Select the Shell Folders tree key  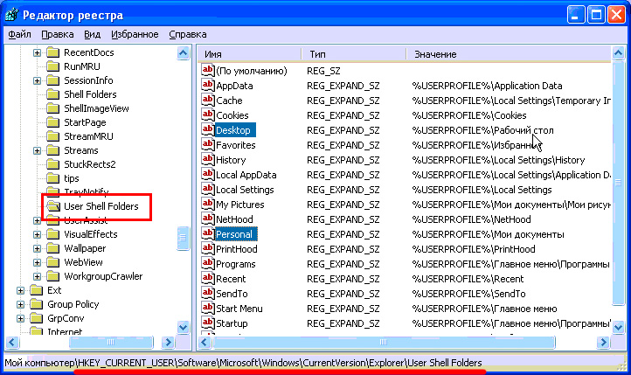[89, 94]
